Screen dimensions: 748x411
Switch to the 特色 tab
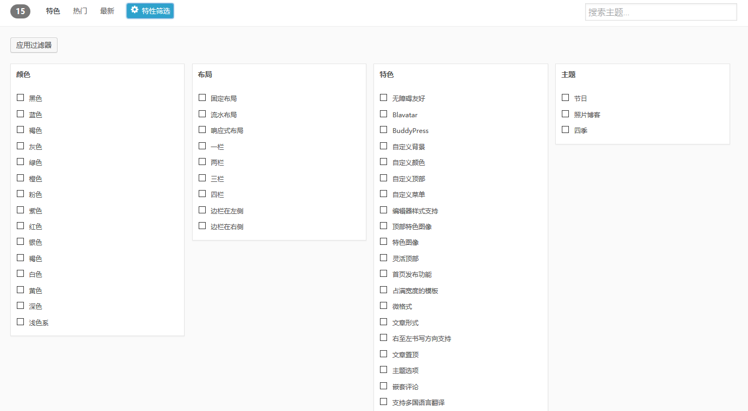point(53,11)
